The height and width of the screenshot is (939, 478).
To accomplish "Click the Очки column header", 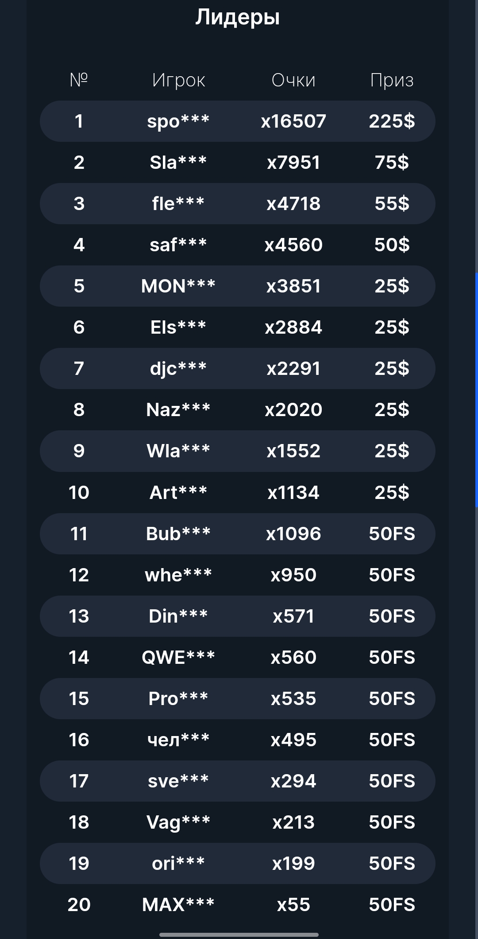I will click(x=293, y=80).
